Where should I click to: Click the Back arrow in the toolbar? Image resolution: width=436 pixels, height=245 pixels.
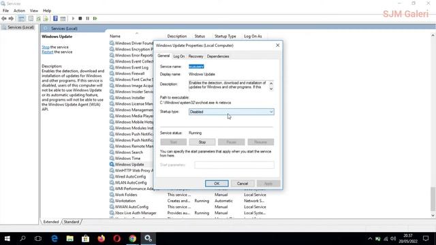pos(4,18)
